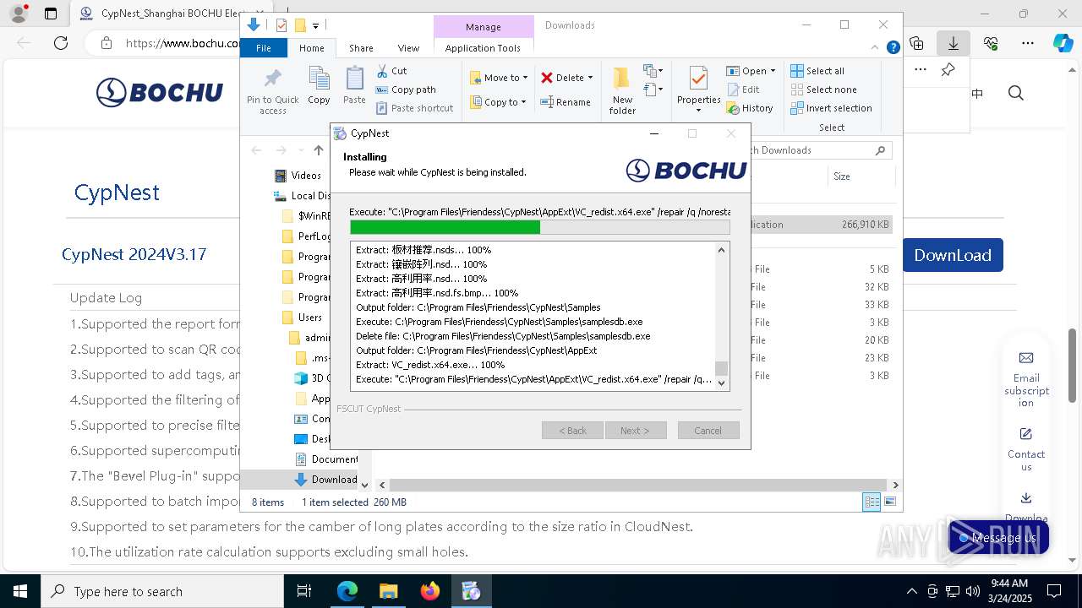Click Select none in ribbon

point(823,90)
